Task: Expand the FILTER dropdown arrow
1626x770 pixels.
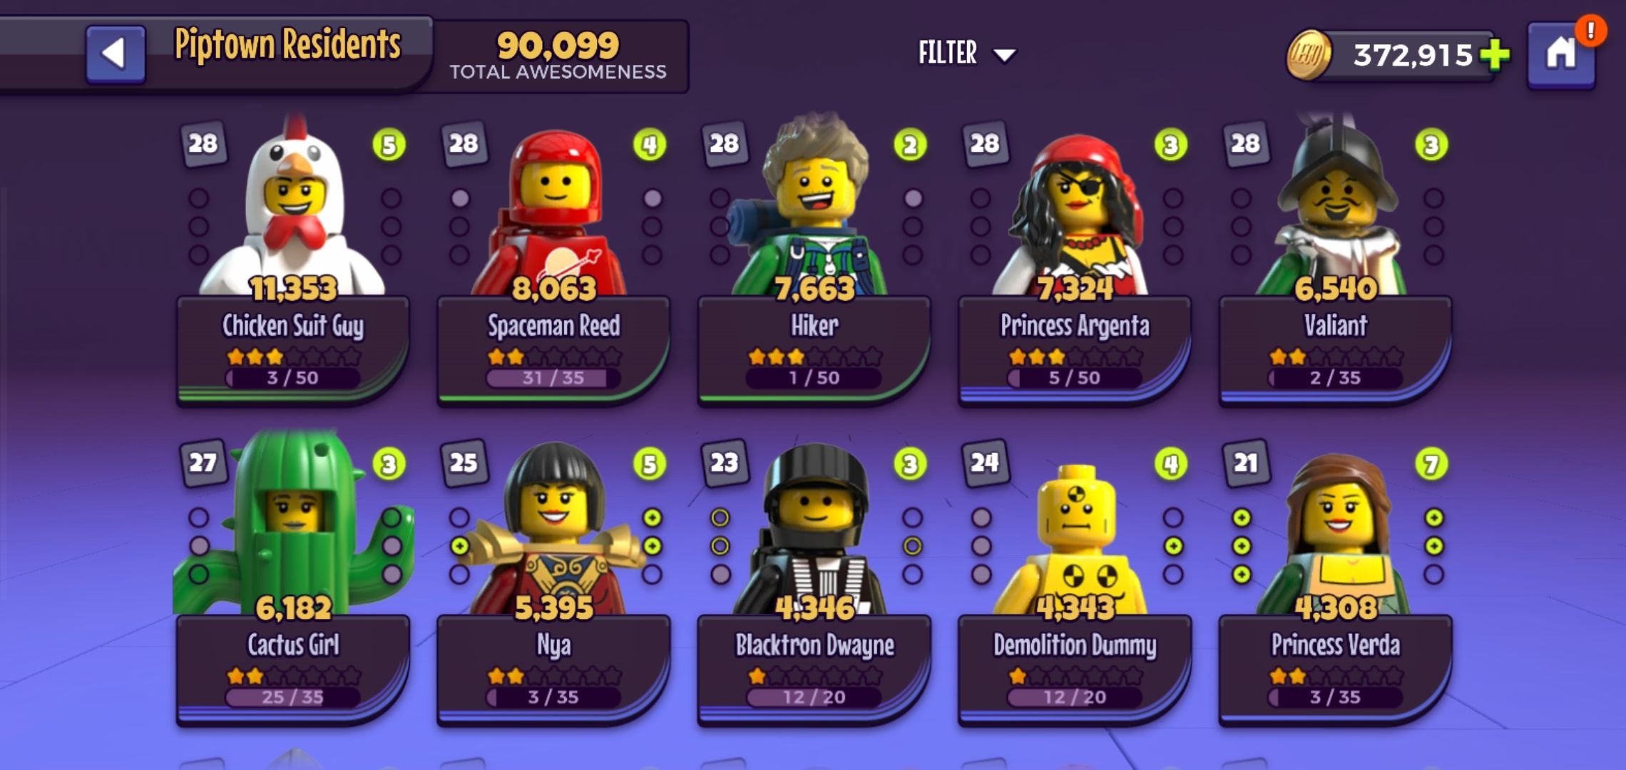Action: coord(1004,55)
